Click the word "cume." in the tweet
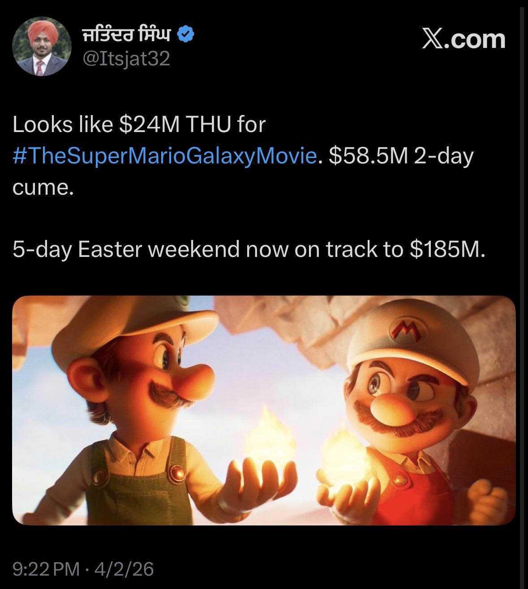The image size is (528, 589). coord(43,187)
